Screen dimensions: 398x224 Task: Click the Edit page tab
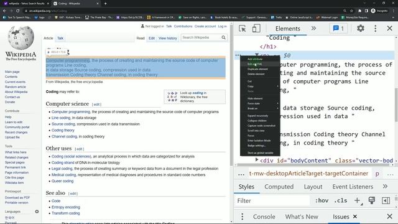(x=152, y=38)
